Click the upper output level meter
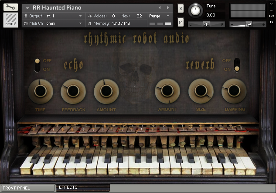The image size is (276, 193). [x=248, y=7]
